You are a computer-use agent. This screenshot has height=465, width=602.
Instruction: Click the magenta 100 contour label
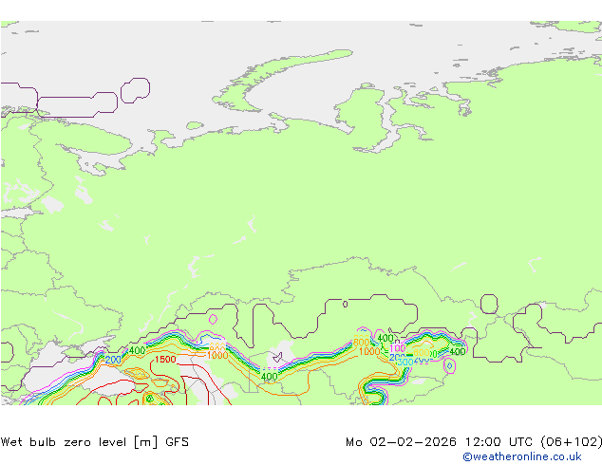pyautogui.click(x=397, y=348)
